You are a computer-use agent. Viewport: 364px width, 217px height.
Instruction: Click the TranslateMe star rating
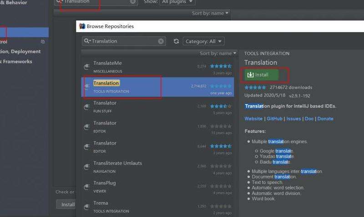pyautogui.click(x=221, y=66)
